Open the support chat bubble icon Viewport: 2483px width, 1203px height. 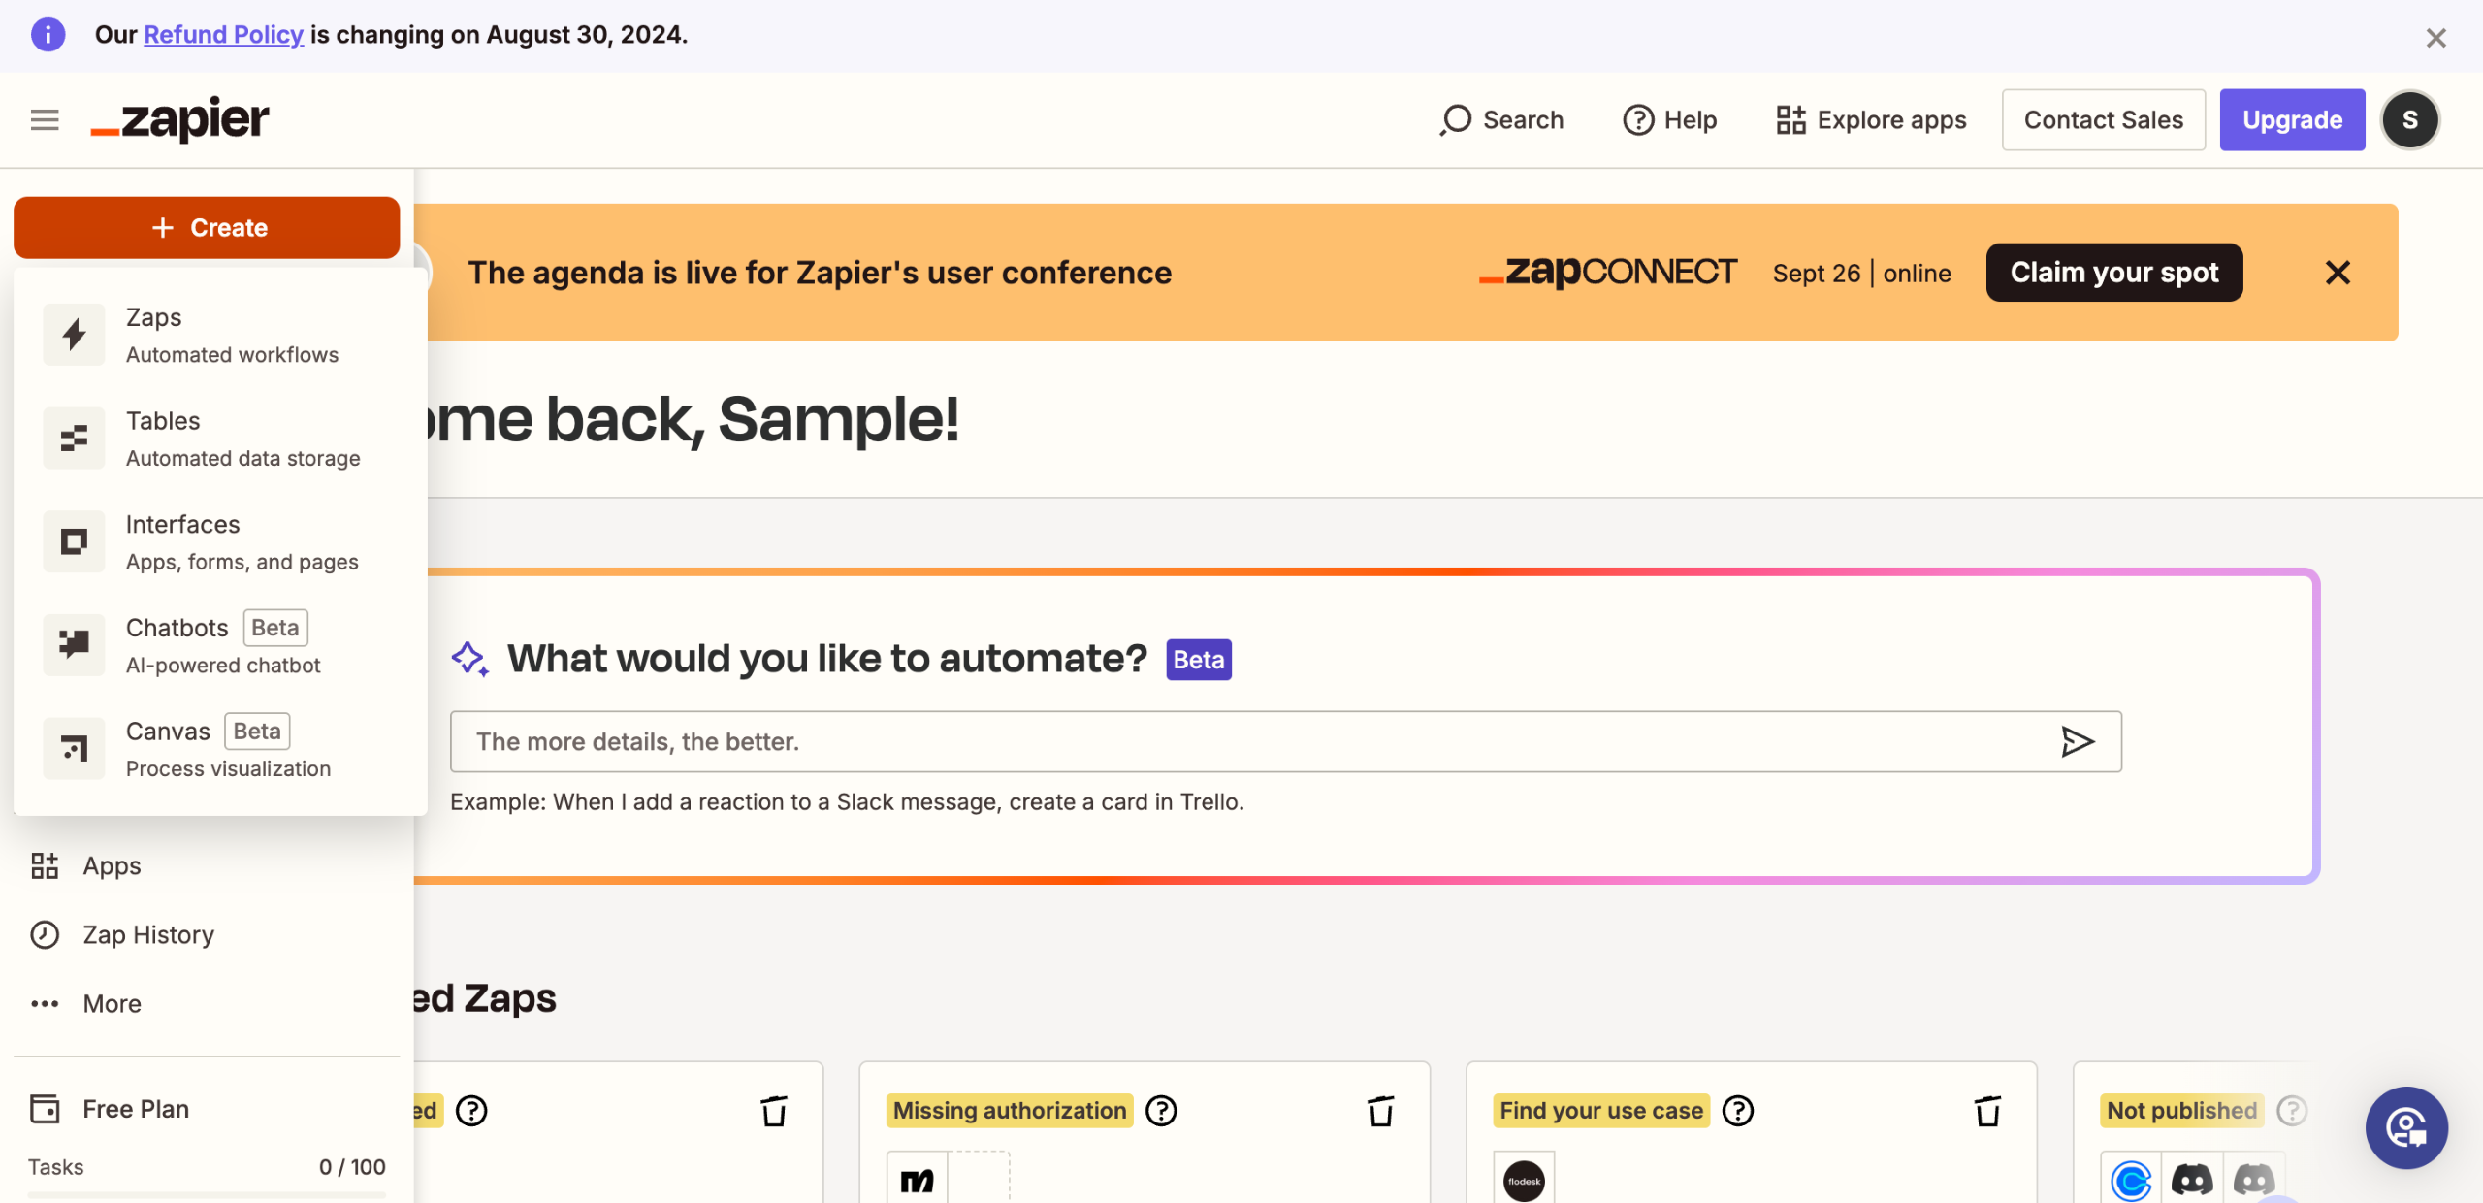pos(2406,1127)
